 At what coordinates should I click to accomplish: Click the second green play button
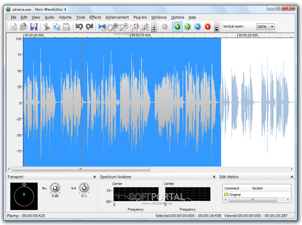[x=187, y=27]
